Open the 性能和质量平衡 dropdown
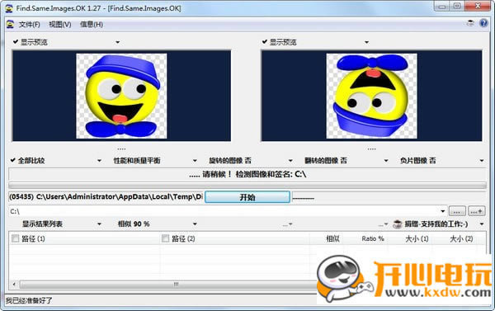The image size is (495, 311). pyautogui.click(x=195, y=161)
